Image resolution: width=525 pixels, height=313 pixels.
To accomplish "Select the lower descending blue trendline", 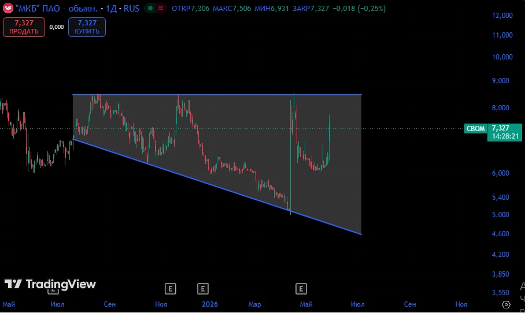I will (217, 187).
